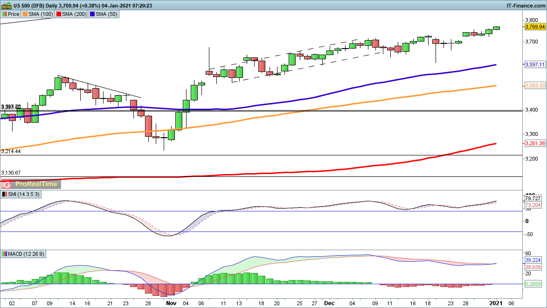Click the Dec marker on the time axis
The width and height of the screenshot is (547, 308).
[330, 302]
